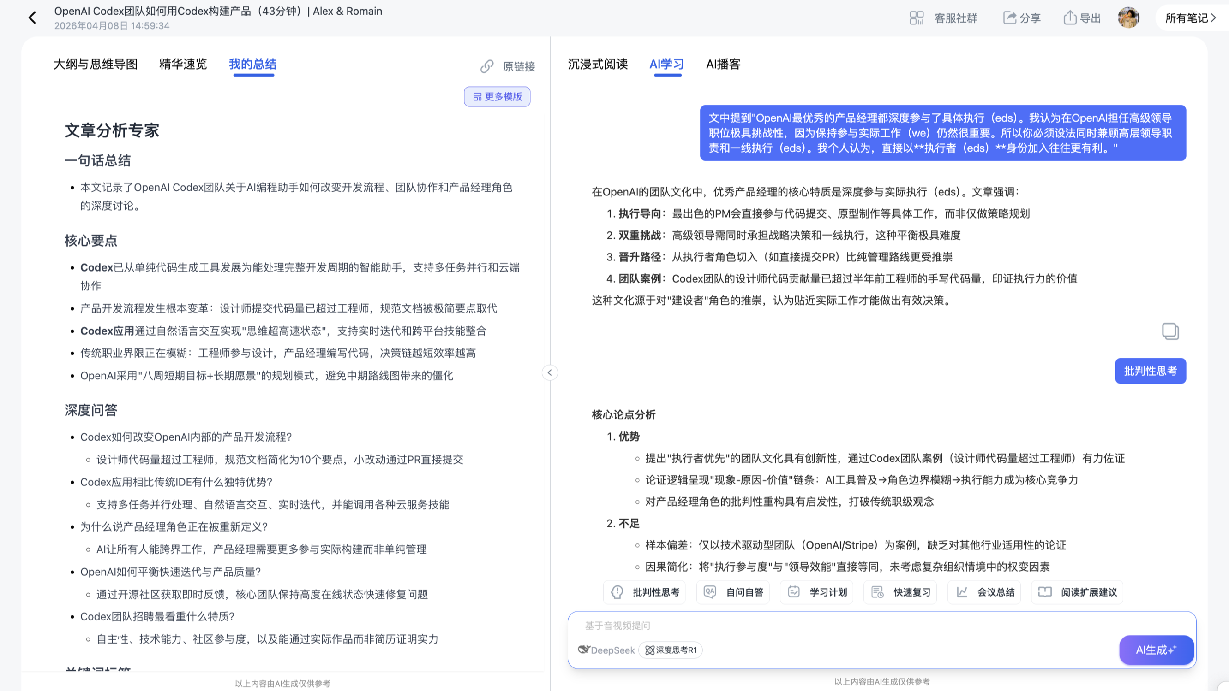Screen dimensions: 1229x691
Task: Switch to 大纲与思维导图 tab
Action: pyautogui.click(x=96, y=65)
